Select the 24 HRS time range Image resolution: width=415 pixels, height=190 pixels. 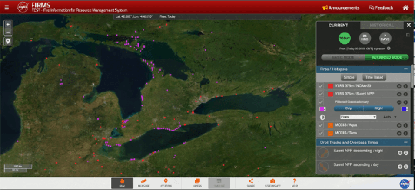[x=365, y=38]
